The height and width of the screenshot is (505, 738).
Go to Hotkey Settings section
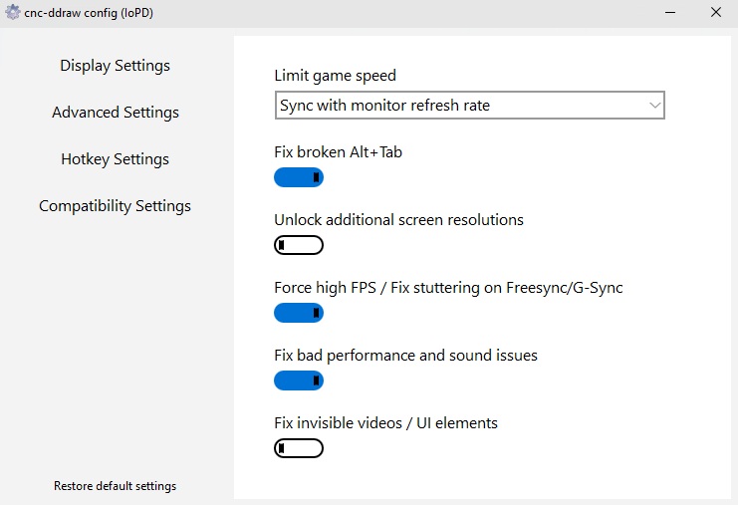coord(115,159)
